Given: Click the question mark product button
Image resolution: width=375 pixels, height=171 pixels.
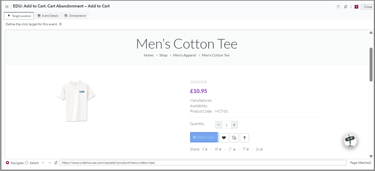Looking at the screenshot, I should pyautogui.click(x=244, y=138).
